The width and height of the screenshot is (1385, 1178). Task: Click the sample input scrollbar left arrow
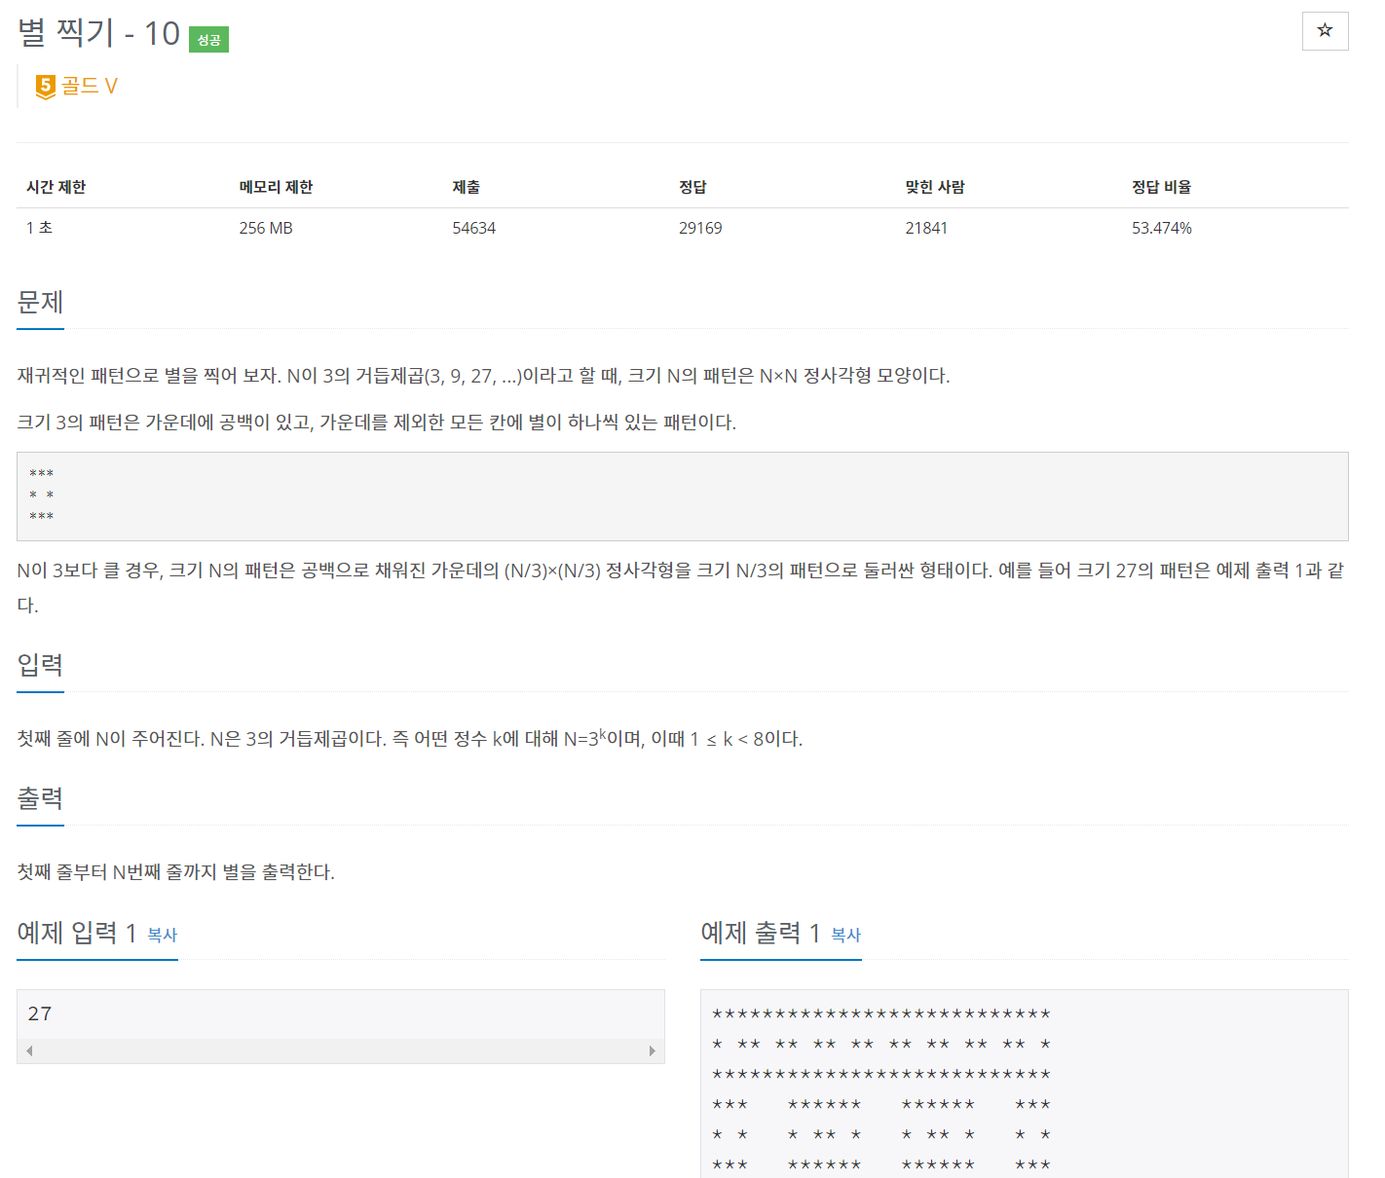pos(29,1051)
